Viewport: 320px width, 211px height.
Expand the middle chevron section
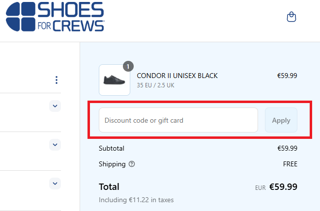tap(55, 145)
